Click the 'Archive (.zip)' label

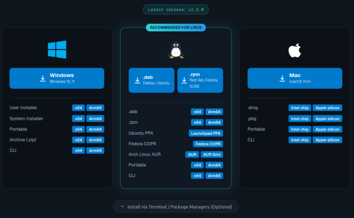click(23, 140)
